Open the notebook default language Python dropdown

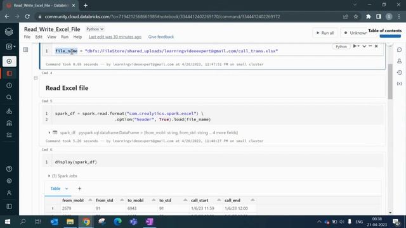(x=95, y=29)
